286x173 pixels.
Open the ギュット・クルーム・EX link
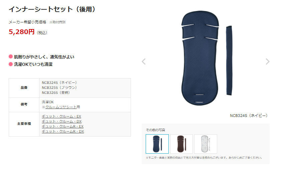pyautogui.click(x=61, y=116)
